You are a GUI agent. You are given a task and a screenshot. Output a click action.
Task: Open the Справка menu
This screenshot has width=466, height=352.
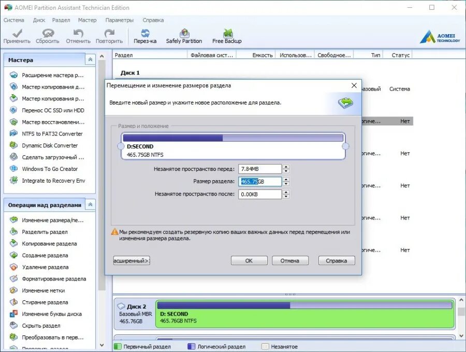tap(153, 20)
